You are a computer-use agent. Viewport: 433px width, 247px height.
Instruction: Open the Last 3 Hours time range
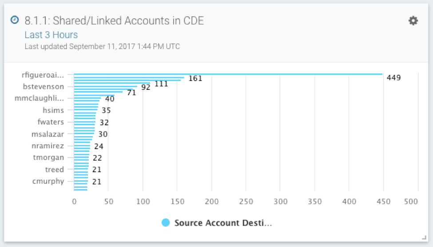tap(51, 35)
